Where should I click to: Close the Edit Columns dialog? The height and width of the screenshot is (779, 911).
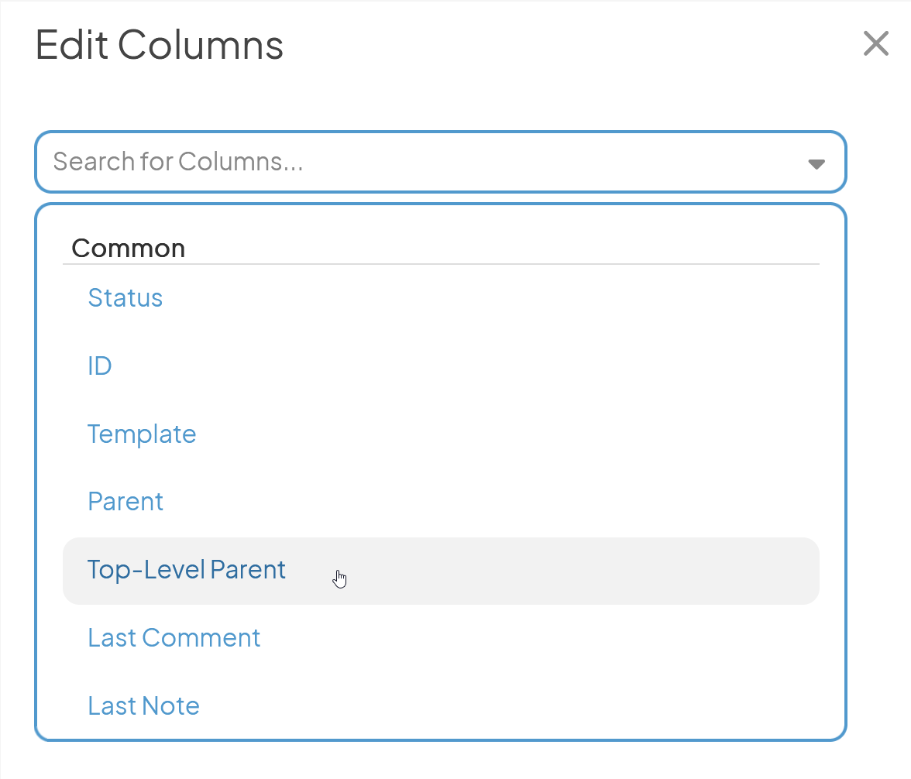(x=875, y=43)
